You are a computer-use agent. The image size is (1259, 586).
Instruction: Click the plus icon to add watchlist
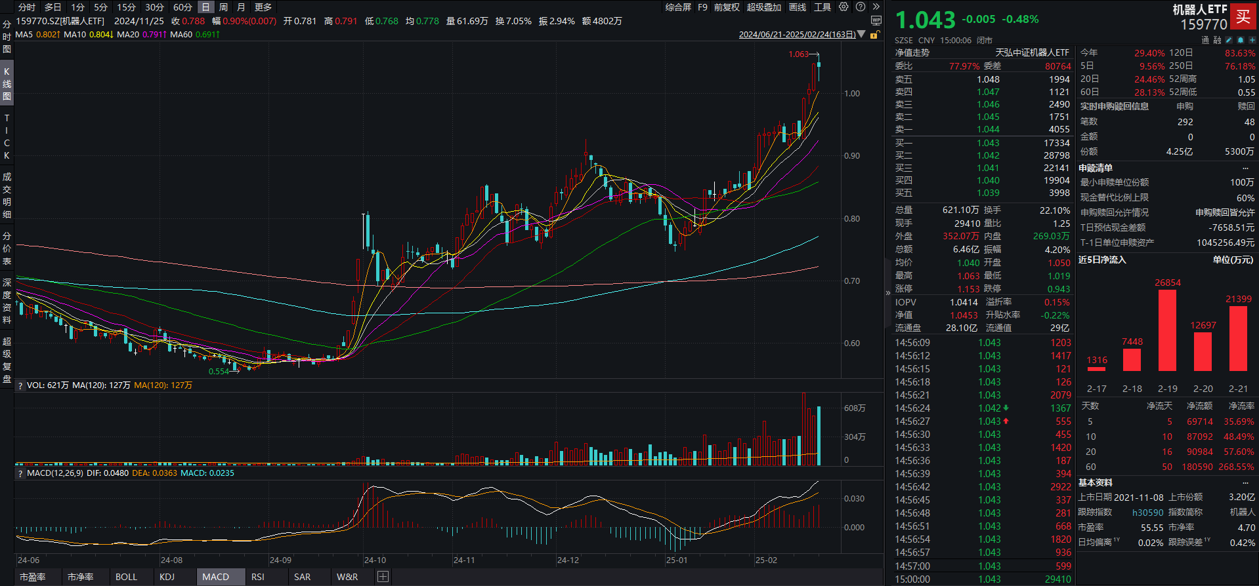1252,40
